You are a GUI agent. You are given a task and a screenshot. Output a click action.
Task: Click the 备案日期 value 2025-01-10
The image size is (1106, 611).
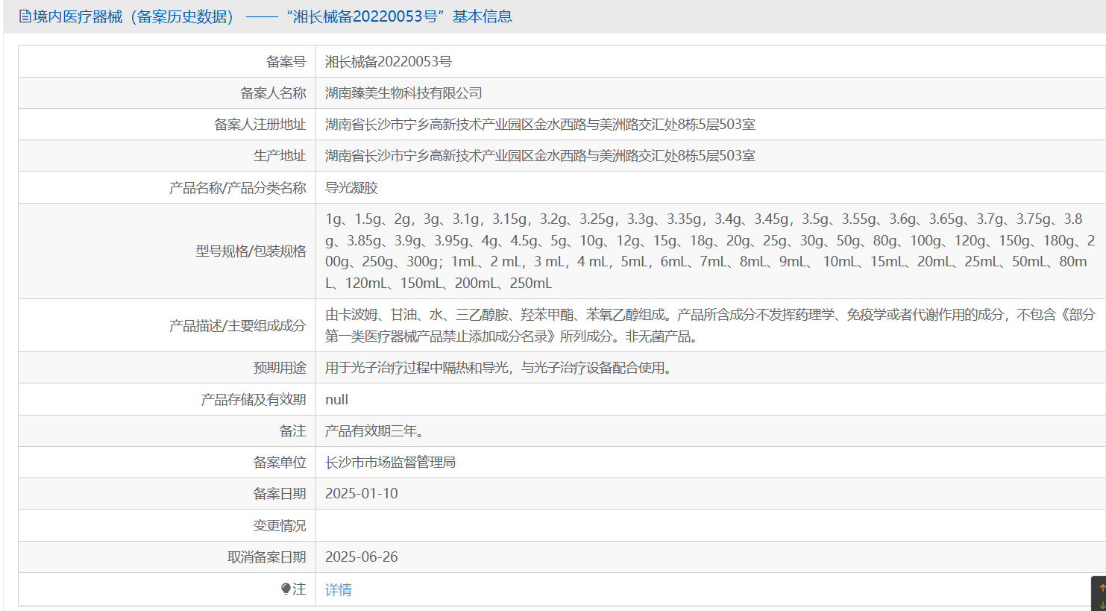tap(362, 494)
